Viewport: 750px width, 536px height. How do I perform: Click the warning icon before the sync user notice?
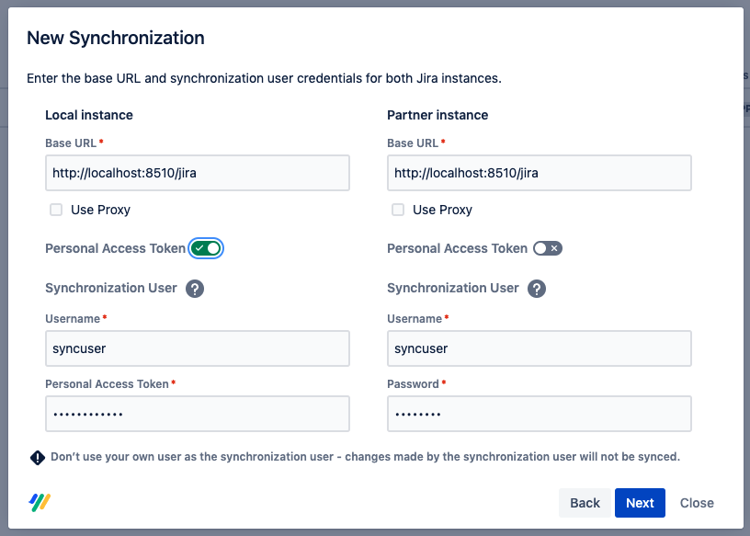click(x=38, y=457)
